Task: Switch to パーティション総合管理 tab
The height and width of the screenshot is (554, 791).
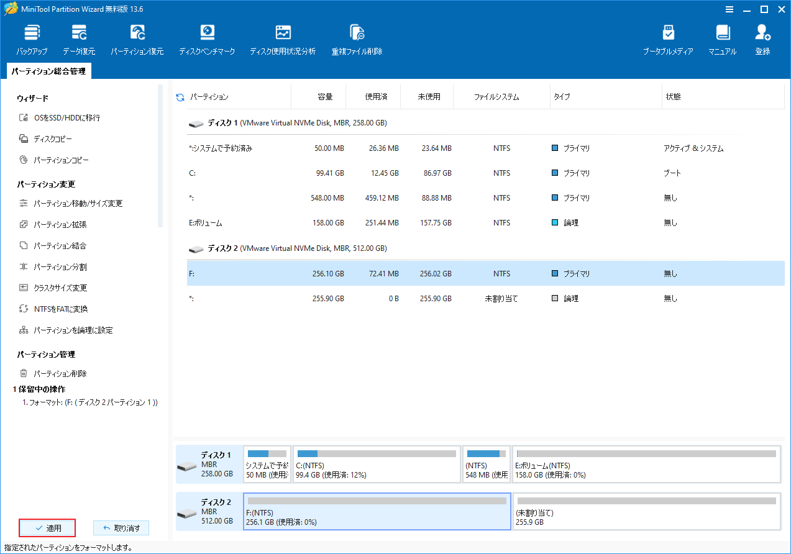Action: (48, 71)
